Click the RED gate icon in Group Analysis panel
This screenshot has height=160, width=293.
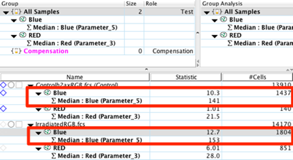tap(223, 35)
